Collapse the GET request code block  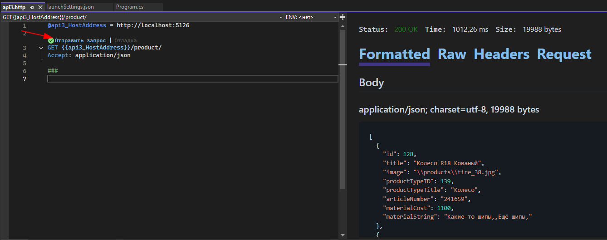(41, 48)
